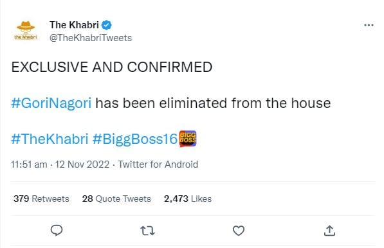Click The Khabri profile avatar

26,31
